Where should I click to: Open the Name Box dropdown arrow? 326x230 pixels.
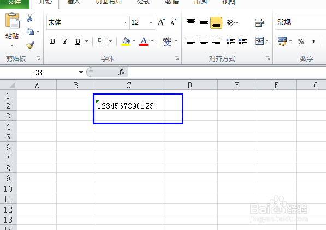[81, 72]
